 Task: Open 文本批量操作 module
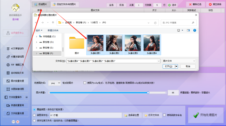coord(14,97)
